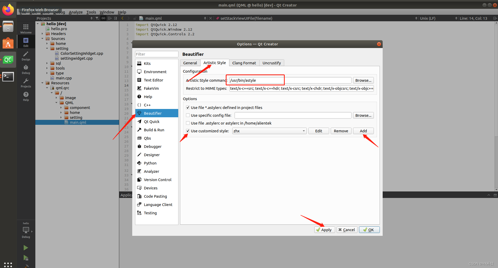Click the Cancel button
498x268 pixels.
point(347,230)
